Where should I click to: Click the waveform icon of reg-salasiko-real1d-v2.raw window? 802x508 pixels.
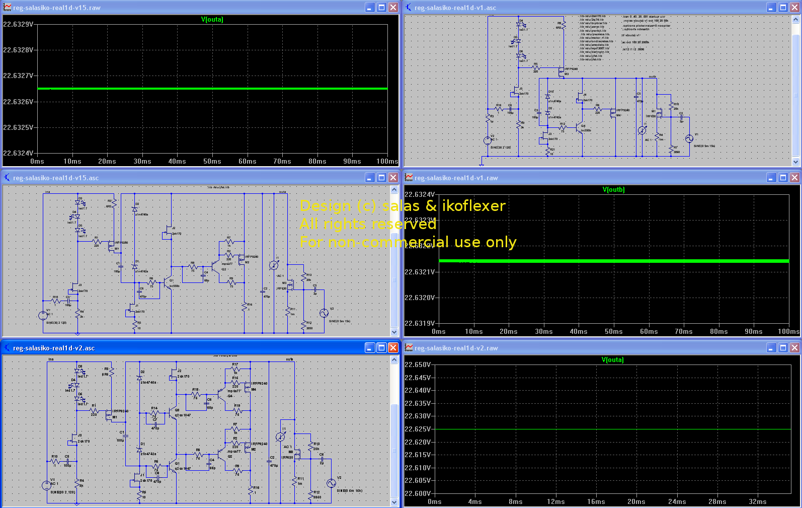[409, 348]
